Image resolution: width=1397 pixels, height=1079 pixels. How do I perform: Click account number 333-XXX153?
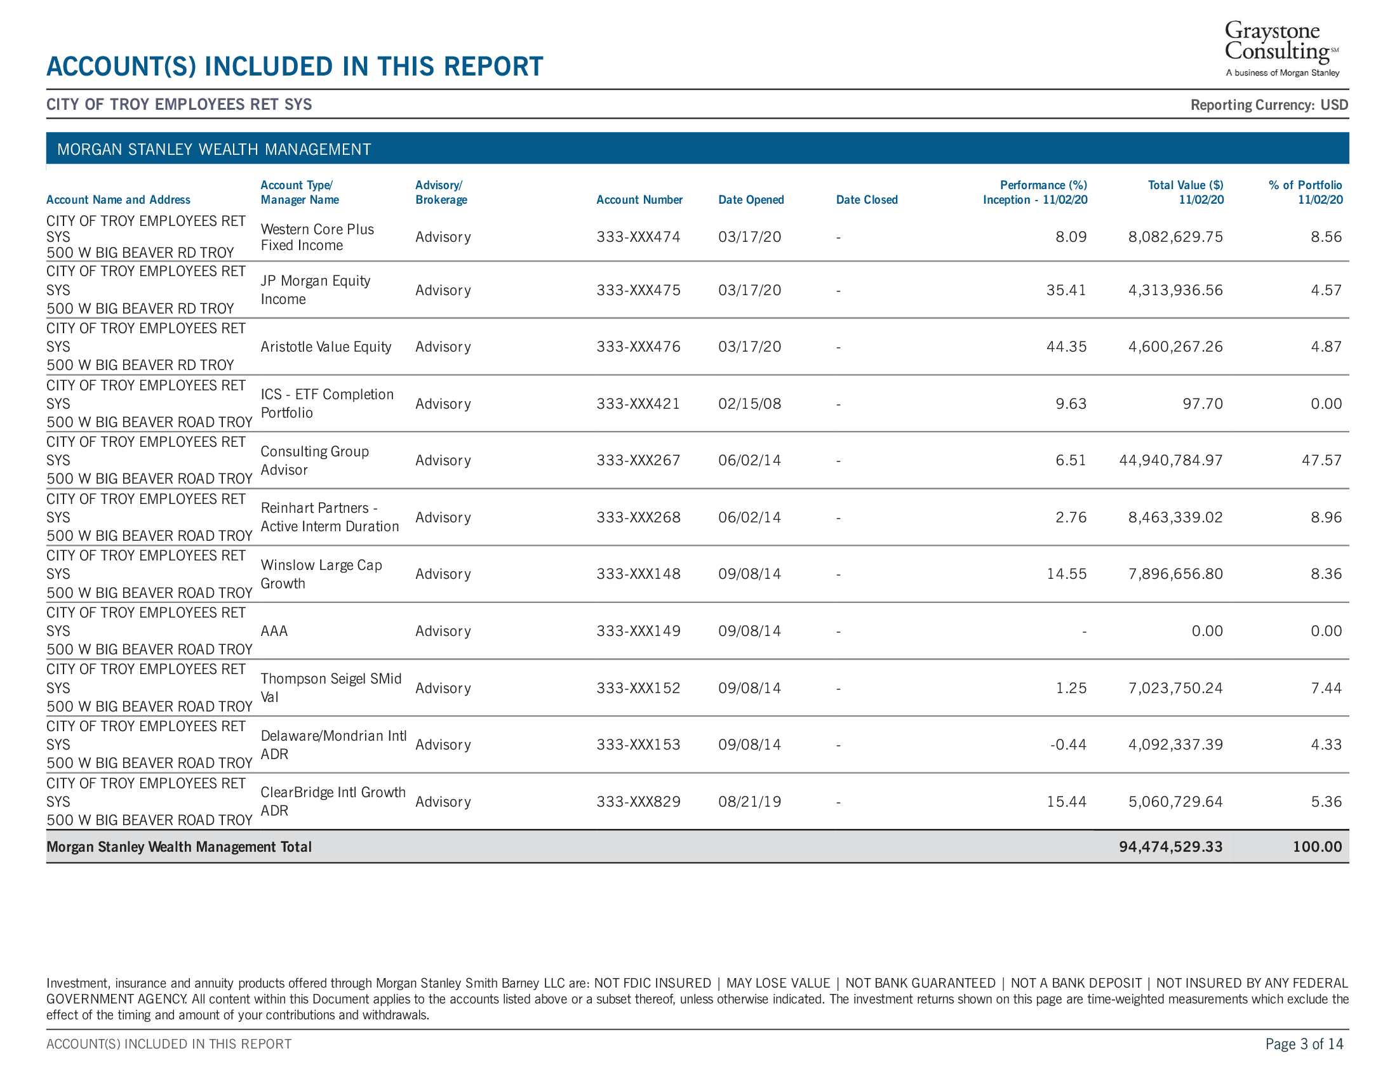coord(638,745)
